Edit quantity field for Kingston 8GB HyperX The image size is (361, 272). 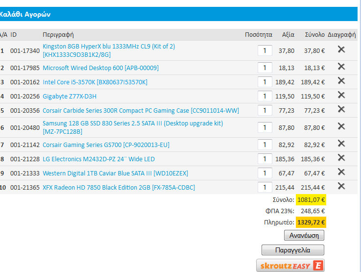[x=265, y=50]
